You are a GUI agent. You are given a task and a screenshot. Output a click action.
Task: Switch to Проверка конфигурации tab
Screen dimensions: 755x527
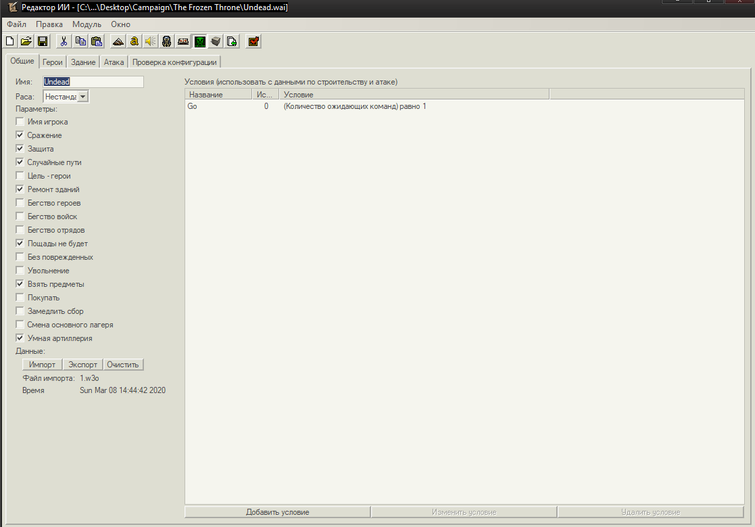pos(174,62)
